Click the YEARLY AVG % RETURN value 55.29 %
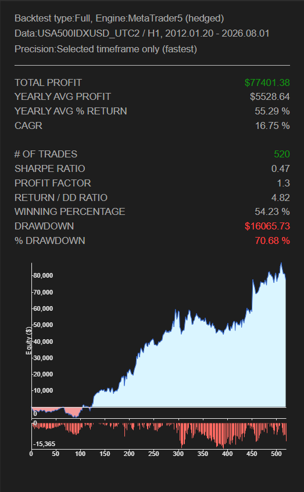304x492 pixels. coord(272,111)
